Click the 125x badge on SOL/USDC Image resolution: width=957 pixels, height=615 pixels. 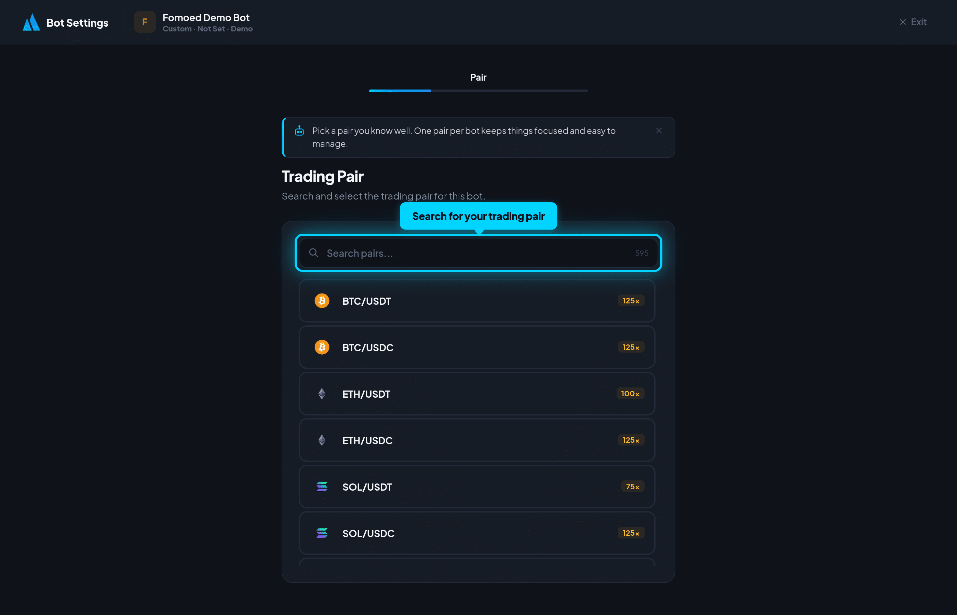click(631, 533)
